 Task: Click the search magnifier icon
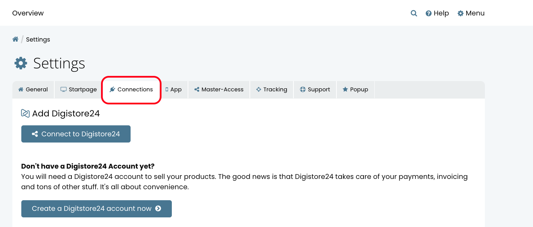point(414,13)
